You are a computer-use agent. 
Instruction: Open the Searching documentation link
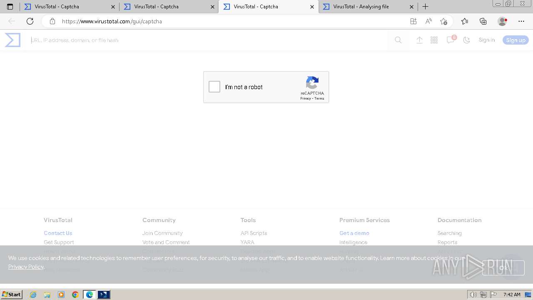tap(450, 233)
